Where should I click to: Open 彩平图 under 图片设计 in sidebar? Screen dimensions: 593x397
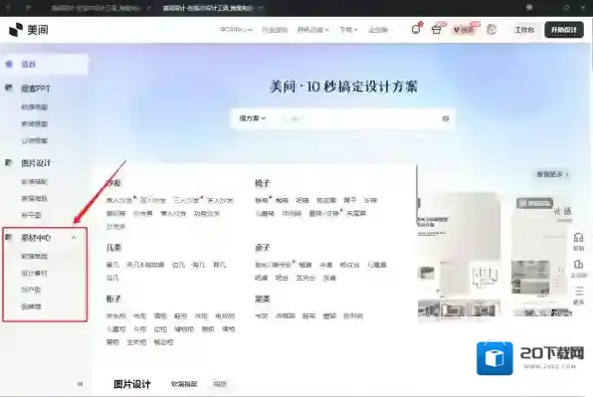(x=31, y=215)
